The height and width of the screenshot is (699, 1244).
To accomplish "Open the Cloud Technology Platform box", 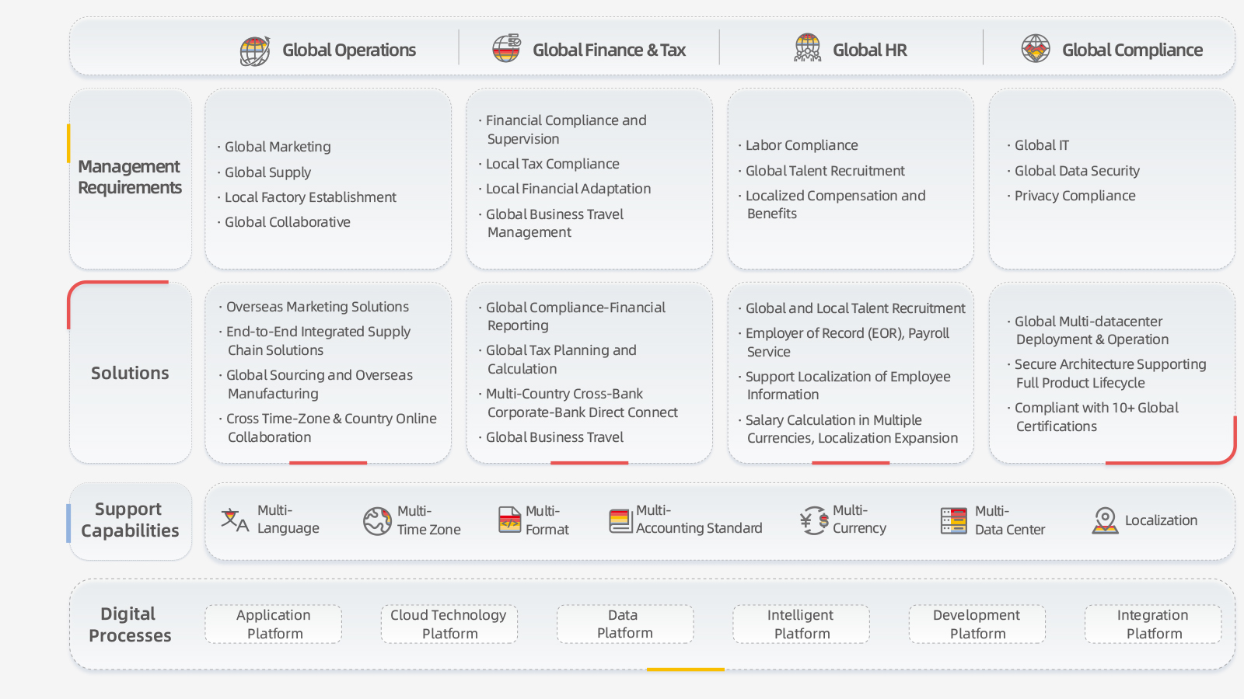I will pyautogui.click(x=449, y=624).
